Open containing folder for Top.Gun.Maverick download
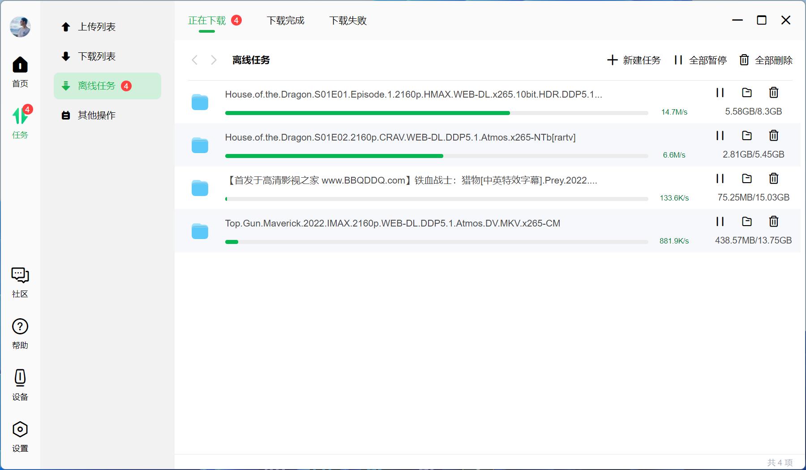The width and height of the screenshot is (806, 470). coord(746,222)
